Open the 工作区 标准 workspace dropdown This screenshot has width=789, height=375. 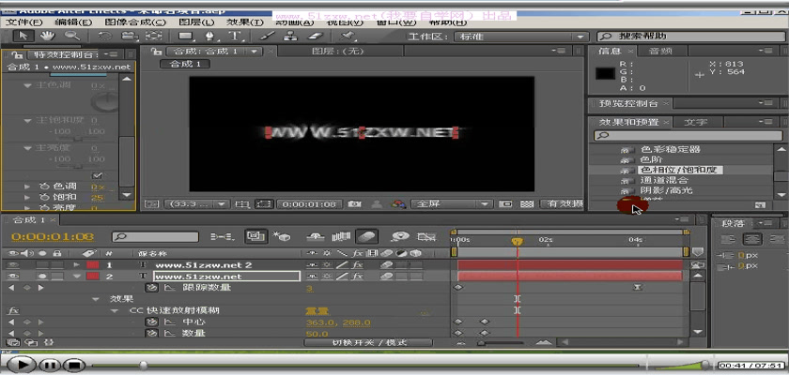click(520, 37)
